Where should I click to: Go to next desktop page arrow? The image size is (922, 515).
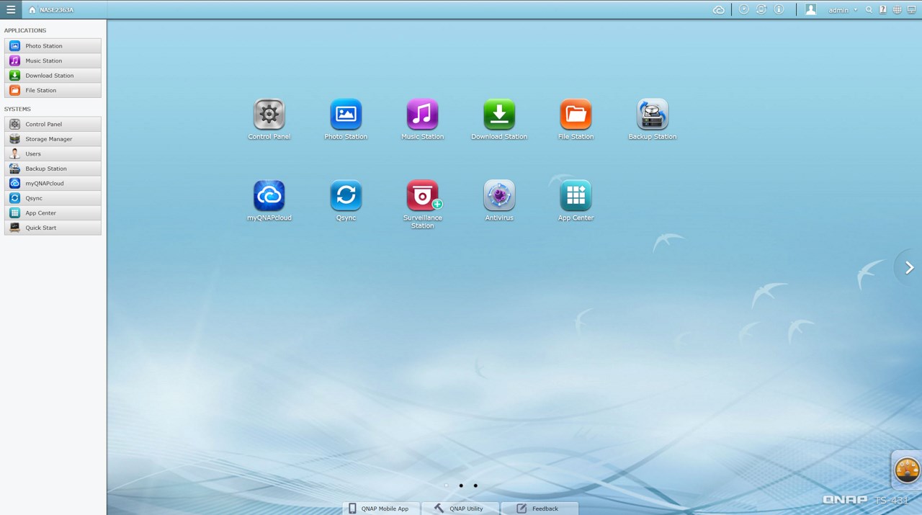(909, 267)
